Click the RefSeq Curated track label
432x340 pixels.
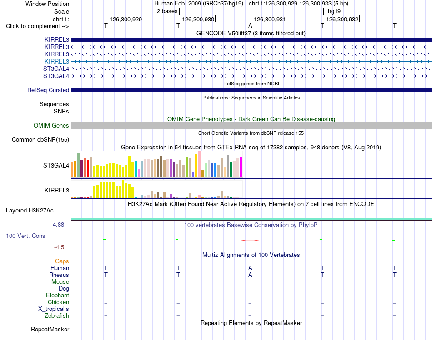click(x=48, y=90)
